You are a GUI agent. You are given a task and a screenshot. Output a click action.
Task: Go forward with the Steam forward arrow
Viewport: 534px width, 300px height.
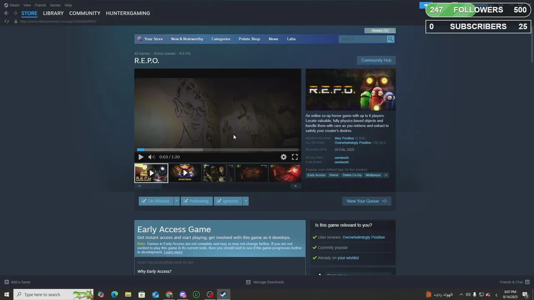pyautogui.click(x=15, y=13)
